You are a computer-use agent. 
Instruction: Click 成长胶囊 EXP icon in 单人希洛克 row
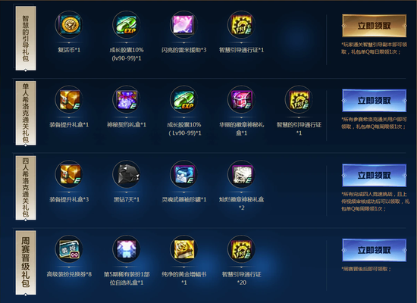coord(183,100)
